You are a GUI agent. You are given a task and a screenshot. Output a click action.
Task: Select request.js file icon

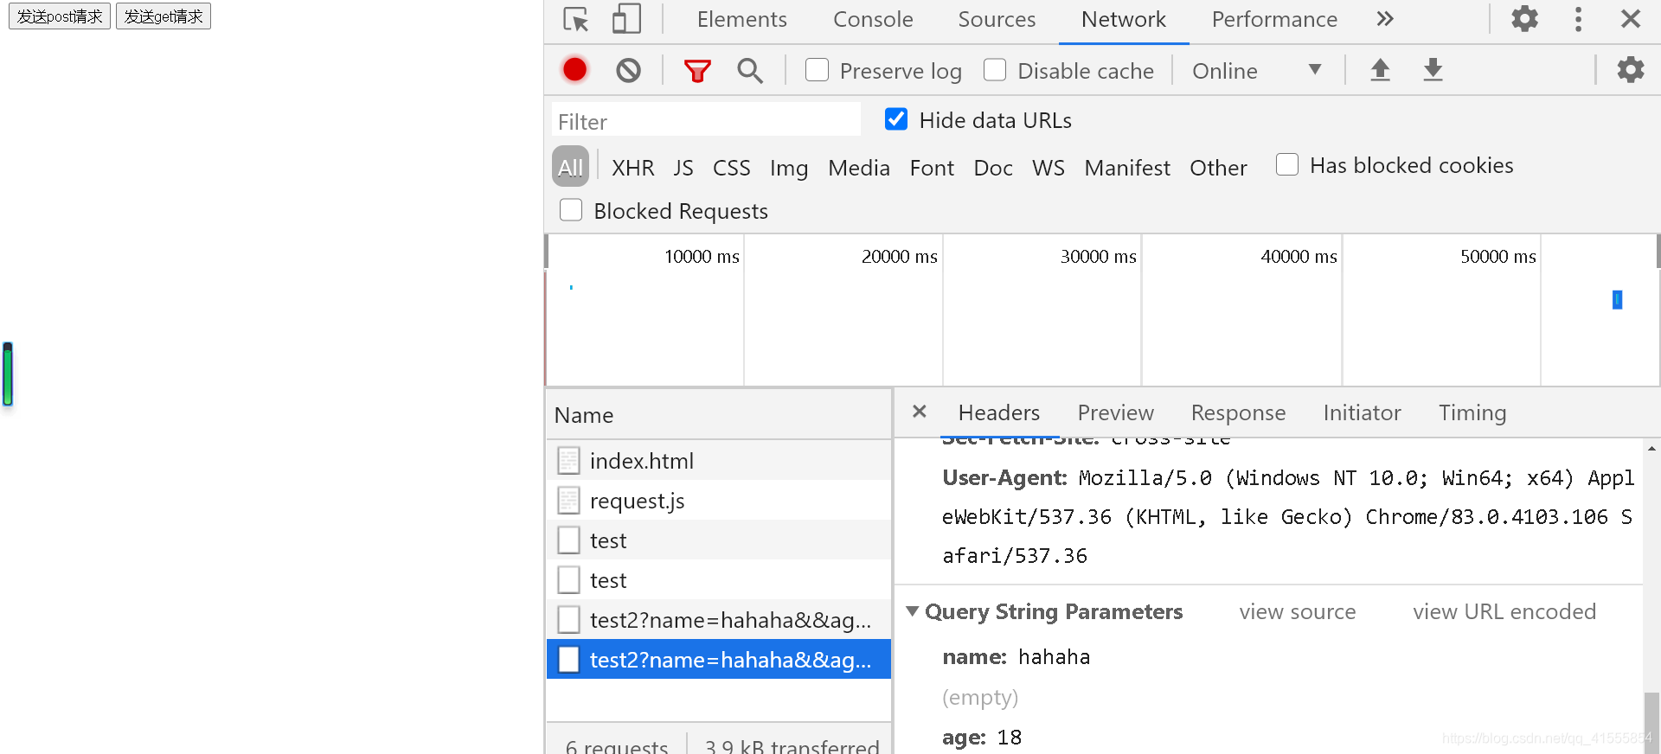[568, 501]
